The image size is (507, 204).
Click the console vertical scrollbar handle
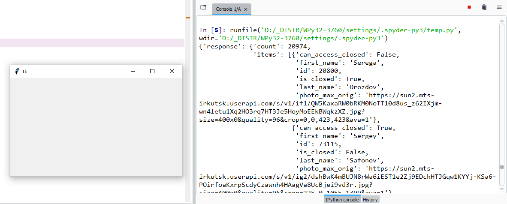pos(502,167)
